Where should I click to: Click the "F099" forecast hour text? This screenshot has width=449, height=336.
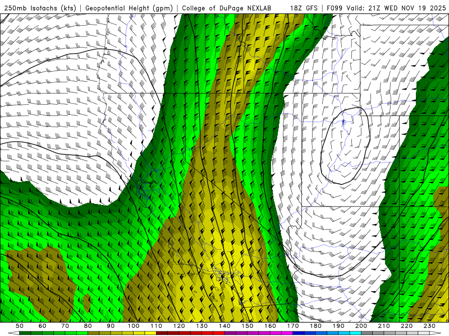tap(335, 8)
